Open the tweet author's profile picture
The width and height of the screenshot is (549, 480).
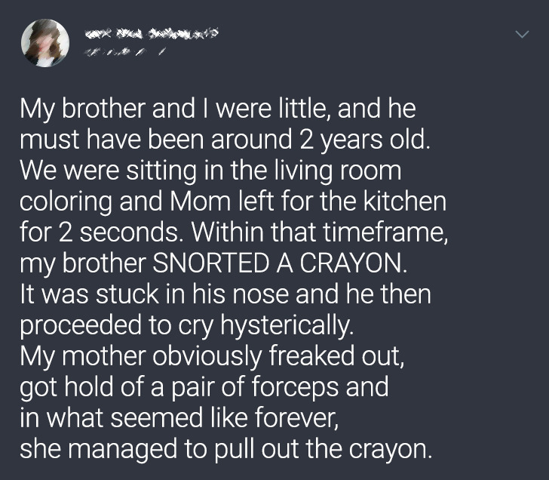click(x=45, y=43)
